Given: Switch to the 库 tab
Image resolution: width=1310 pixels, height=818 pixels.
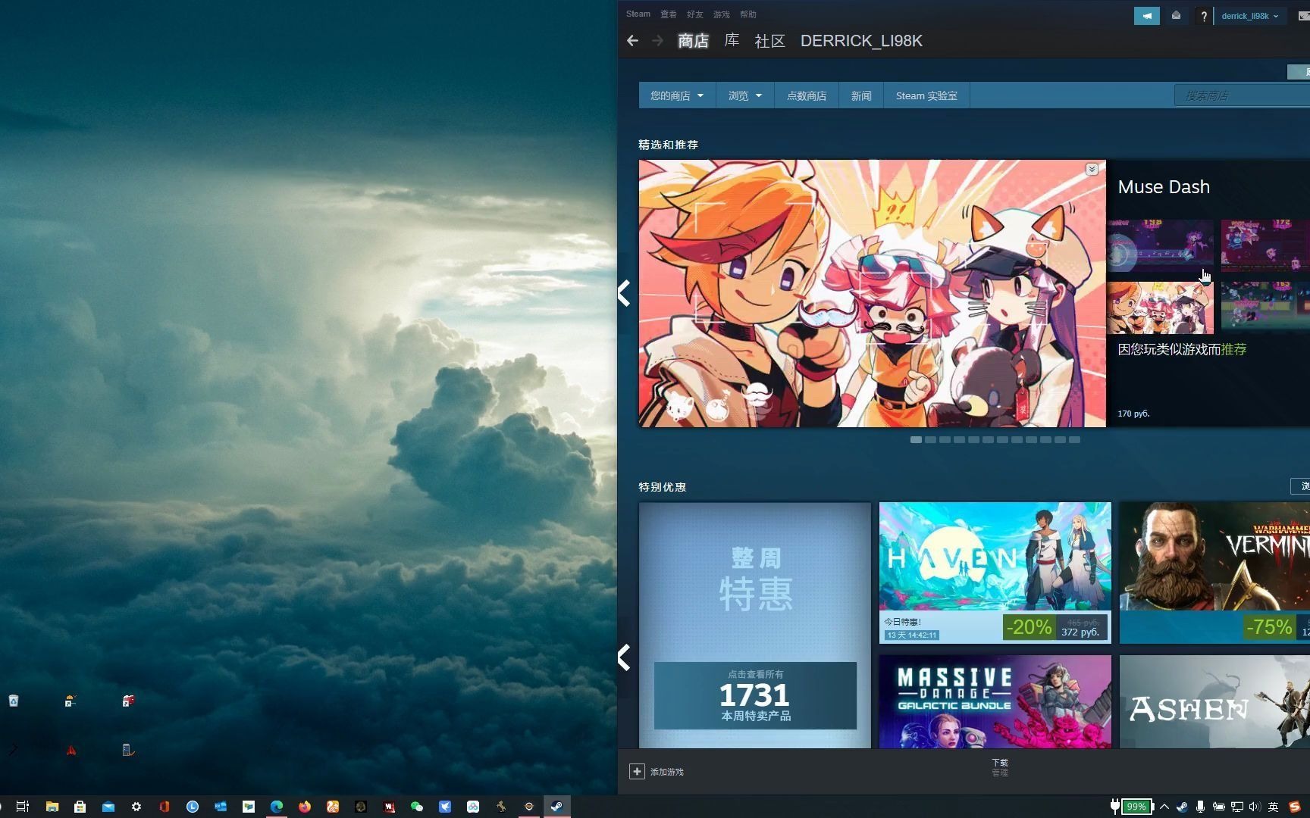Looking at the screenshot, I should pos(732,41).
